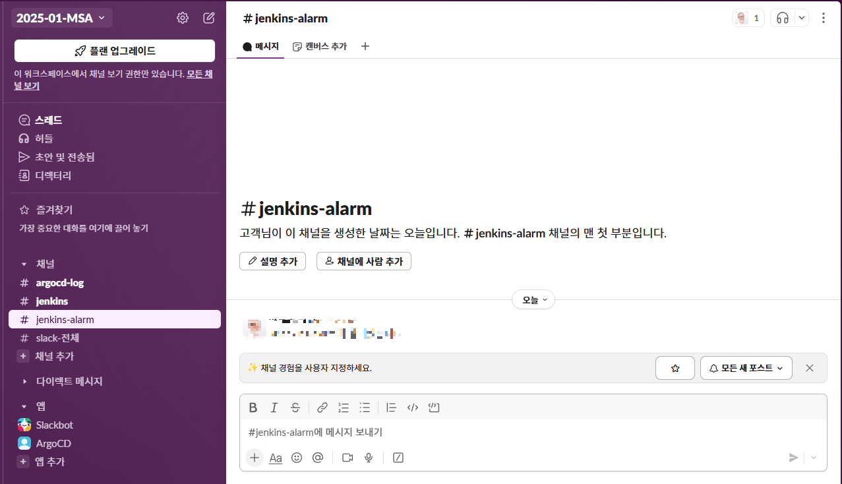
Task: Start a huddle with headphones icon
Action: click(x=783, y=18)
